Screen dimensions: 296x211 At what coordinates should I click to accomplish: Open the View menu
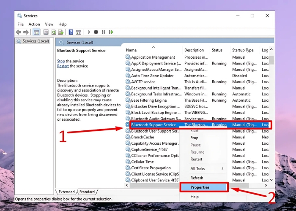[x=49, y=24]
